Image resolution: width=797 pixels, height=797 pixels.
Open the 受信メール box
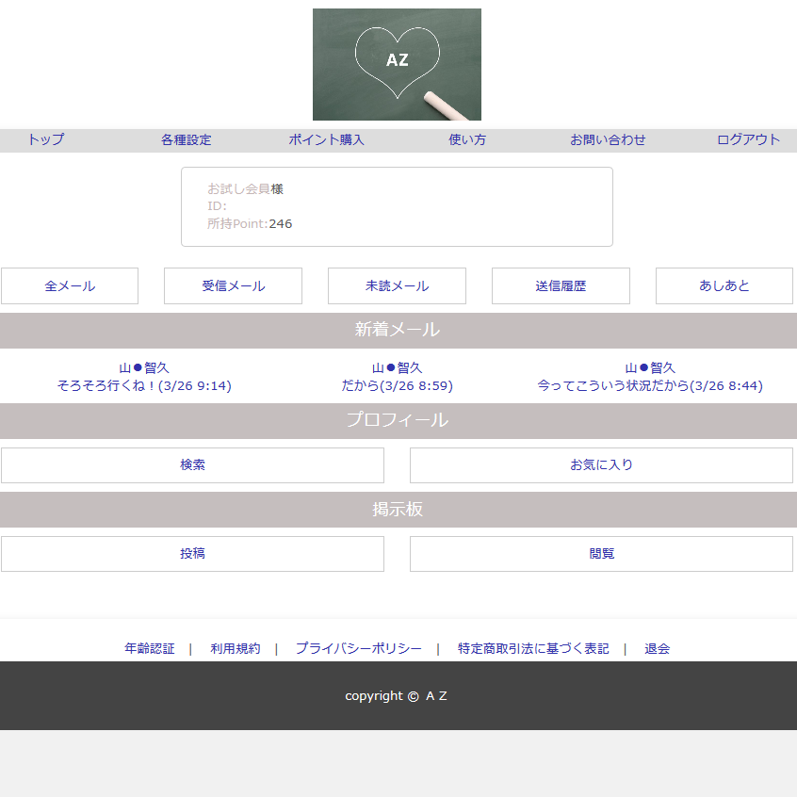point(233,285)
